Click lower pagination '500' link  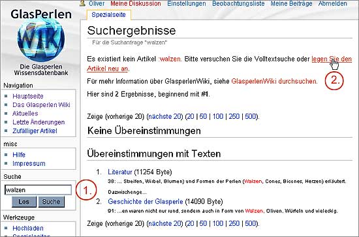[250, 223]
